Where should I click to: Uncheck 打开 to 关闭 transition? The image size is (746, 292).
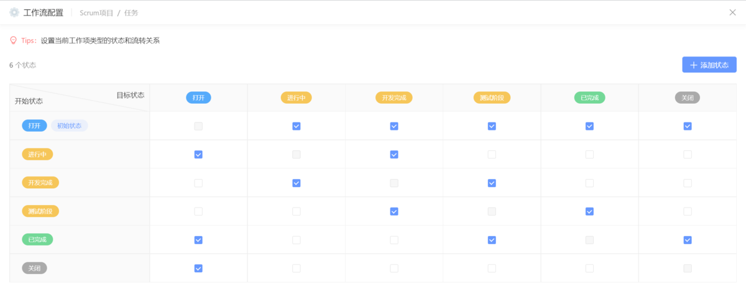click(x=688, y=126)
